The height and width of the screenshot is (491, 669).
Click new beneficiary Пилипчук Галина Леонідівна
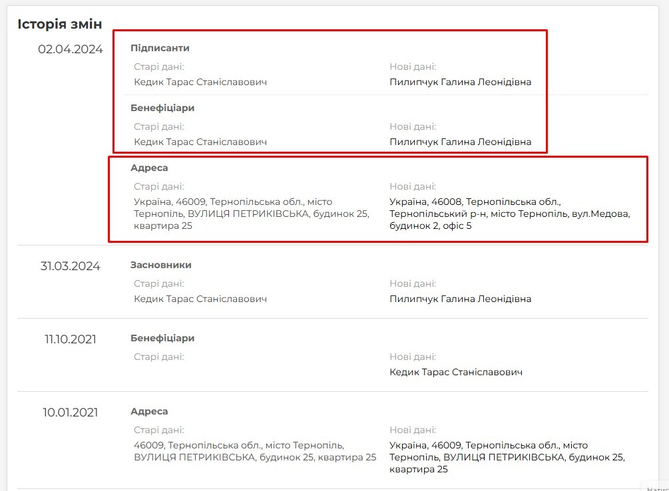pyautogui.click(x=461, y=142)
